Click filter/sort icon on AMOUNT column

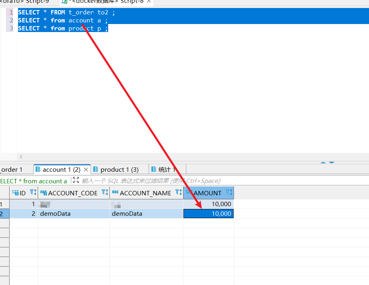coord(229,193)
